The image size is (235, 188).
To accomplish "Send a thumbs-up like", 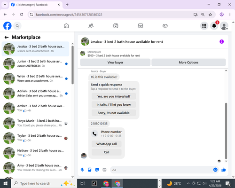I will [224, 170].
